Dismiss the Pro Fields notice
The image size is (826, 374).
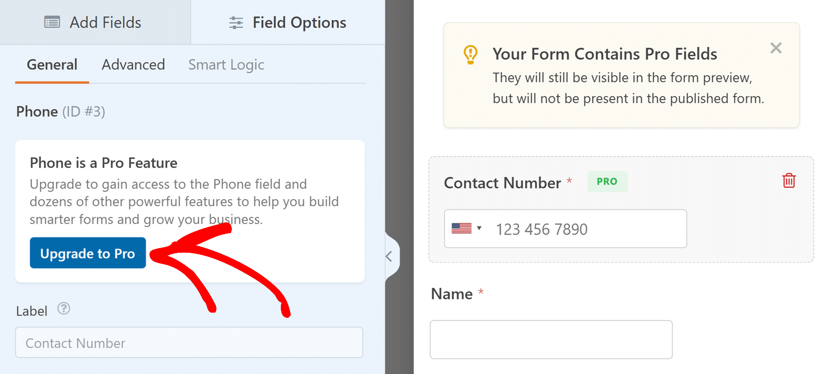pyautogui.click(x=775, y=48)
